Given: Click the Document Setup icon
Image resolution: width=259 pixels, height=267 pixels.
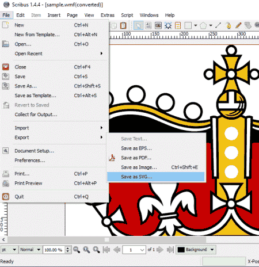Looking at the screenshot, I should tap(6, 151).
